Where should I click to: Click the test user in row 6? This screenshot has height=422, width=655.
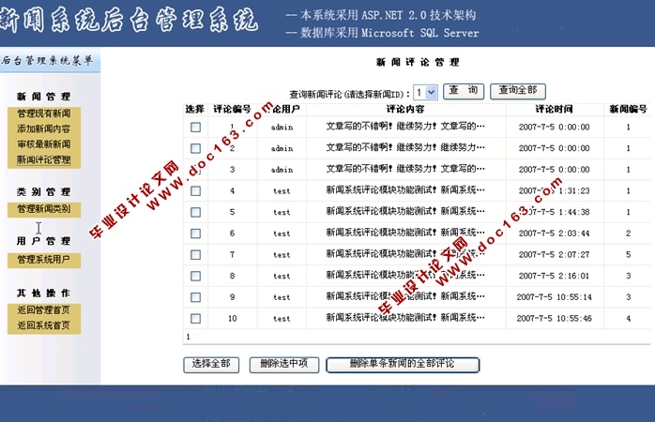point(282,234)
